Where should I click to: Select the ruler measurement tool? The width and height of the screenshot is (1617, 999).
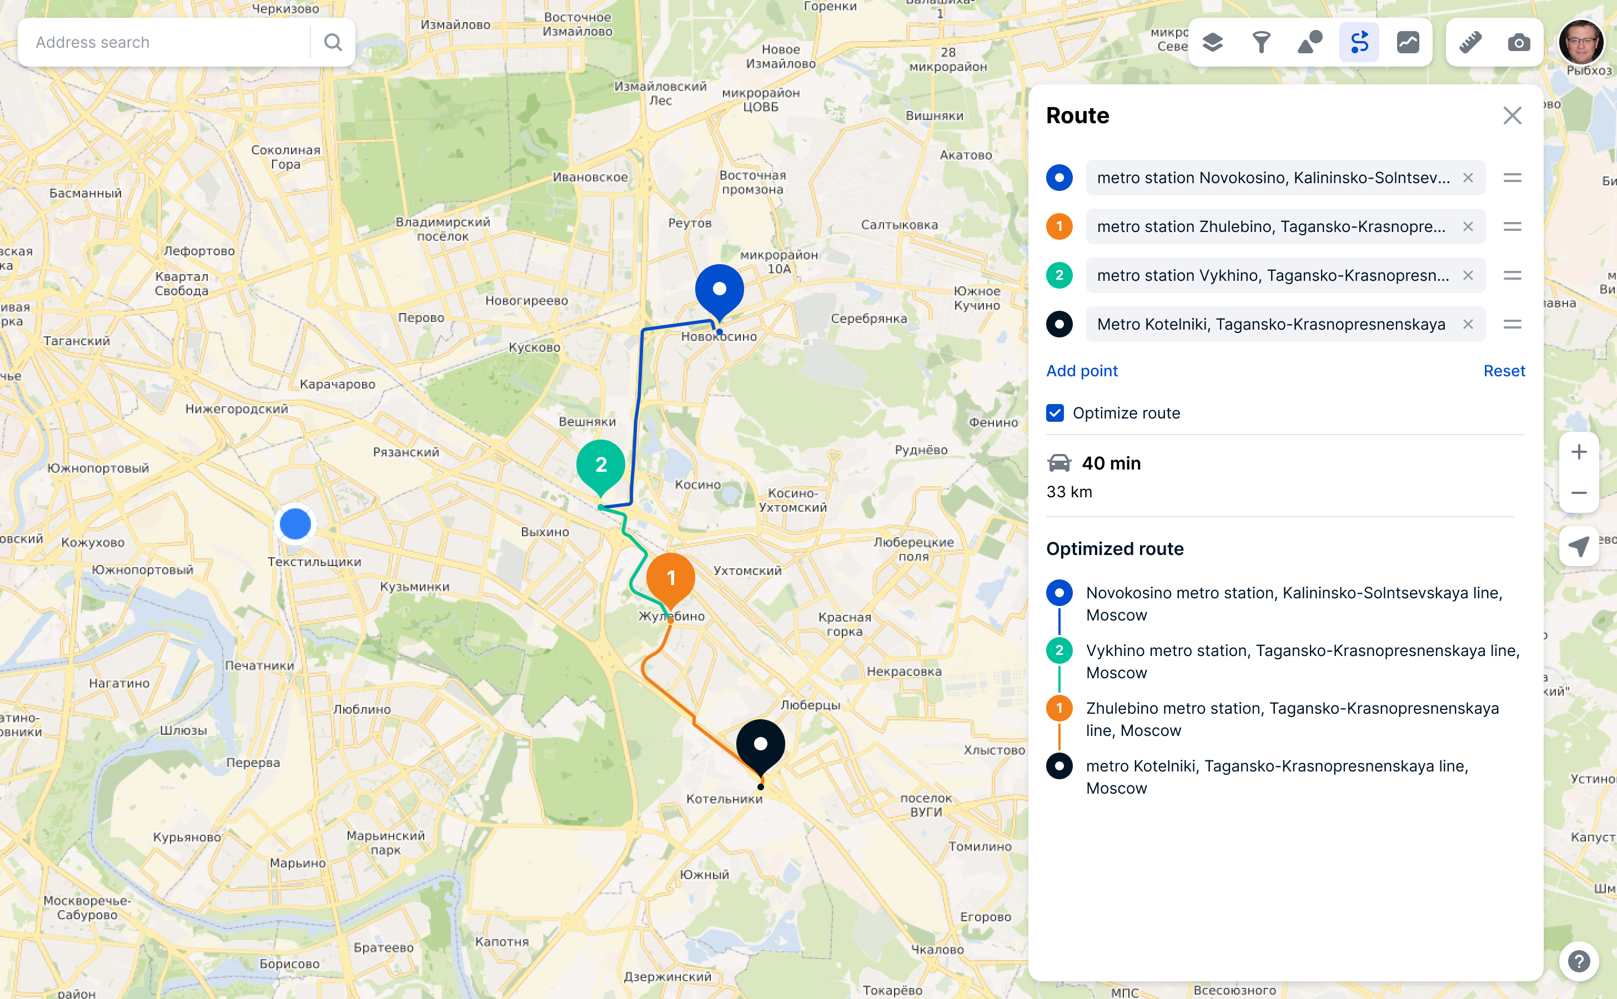tap(1470, 42)
